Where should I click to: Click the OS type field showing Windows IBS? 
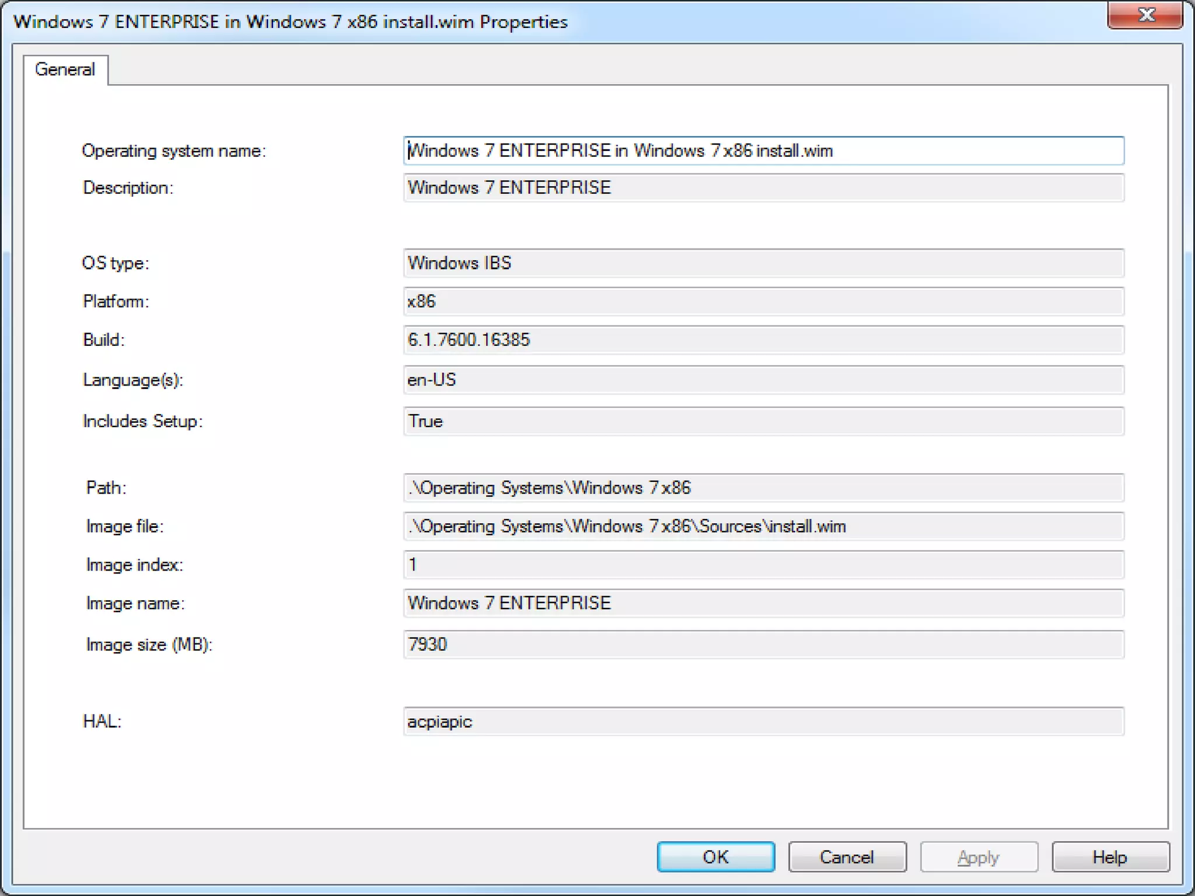tap(763, 263)
